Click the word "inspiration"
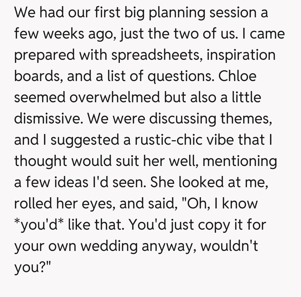Viewport: 301px width, 297px height. [241, 55]
